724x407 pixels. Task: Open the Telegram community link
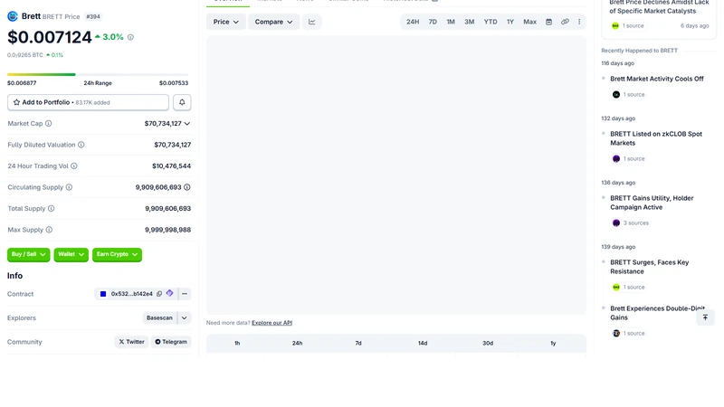[x=171, y=342]
